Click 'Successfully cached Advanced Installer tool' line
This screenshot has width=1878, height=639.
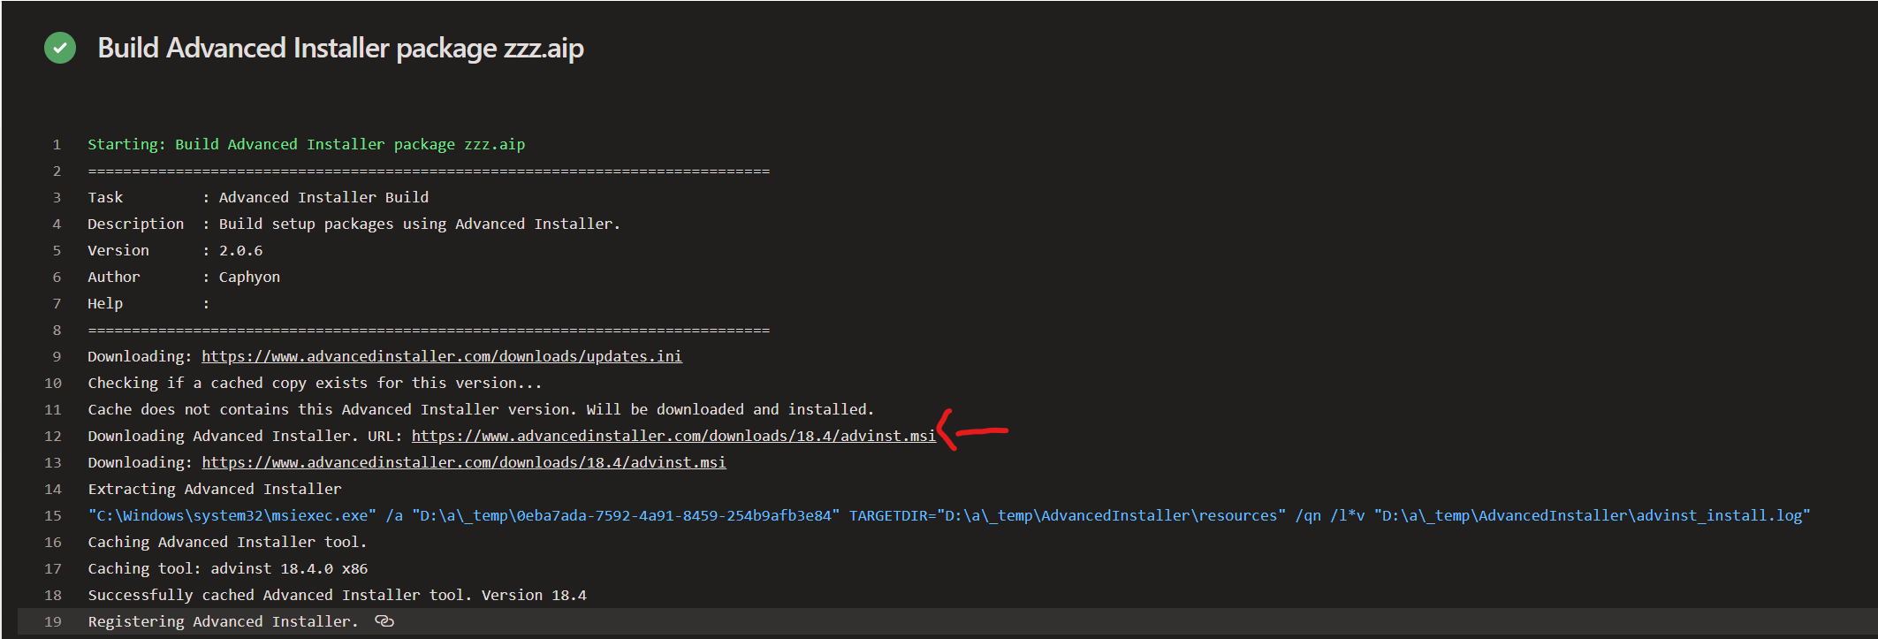click(x=338, y=595)
